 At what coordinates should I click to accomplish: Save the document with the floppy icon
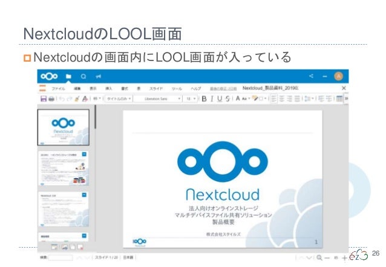44,98
